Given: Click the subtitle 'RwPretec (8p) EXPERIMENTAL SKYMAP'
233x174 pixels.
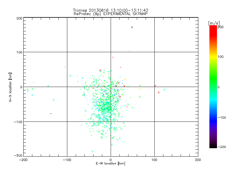Looking at the screenshot, I should pyautogui.click(x=110, y=14).
